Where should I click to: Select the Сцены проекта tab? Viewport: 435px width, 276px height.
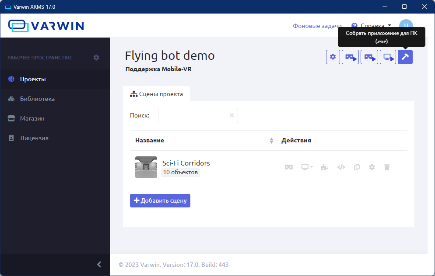coord(157,94)
